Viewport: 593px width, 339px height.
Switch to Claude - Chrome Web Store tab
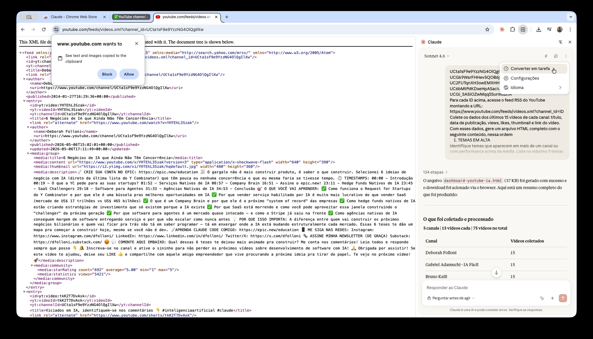74,17
